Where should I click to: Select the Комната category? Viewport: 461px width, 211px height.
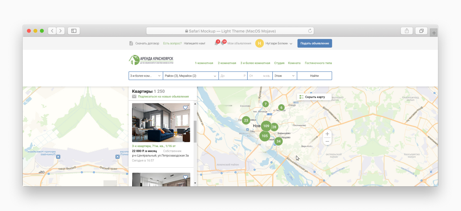294,63
